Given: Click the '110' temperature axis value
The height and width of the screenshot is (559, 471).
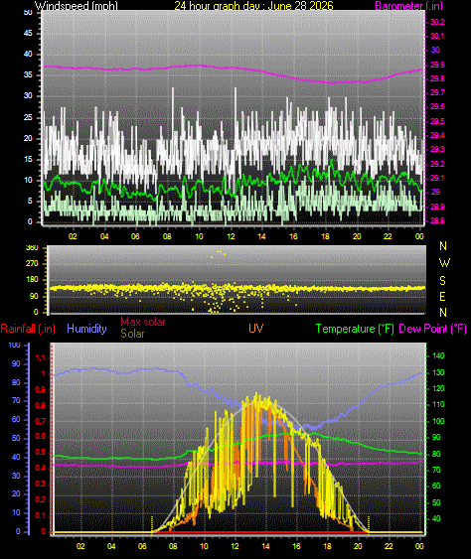Looking at the screenshot, I should pyautogui.click(x=438, y=405).
